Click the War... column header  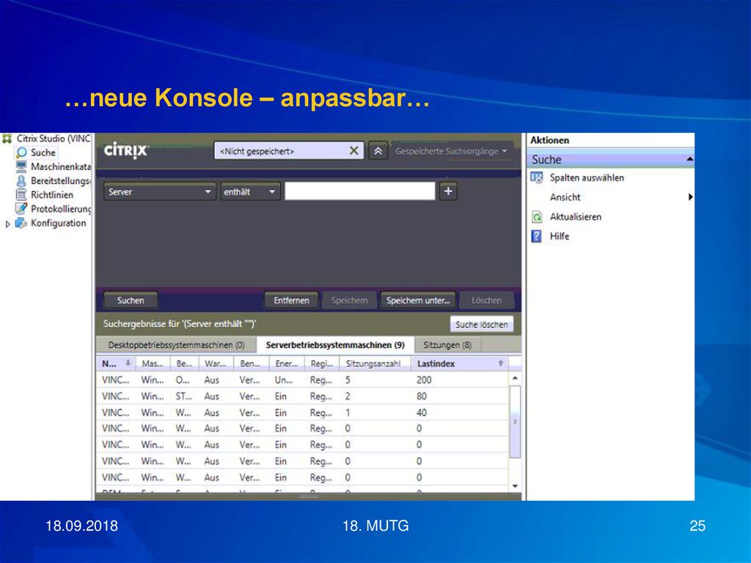pos(216,364)
